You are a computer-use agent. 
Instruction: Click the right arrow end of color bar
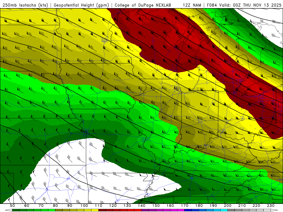pos(275,210)
